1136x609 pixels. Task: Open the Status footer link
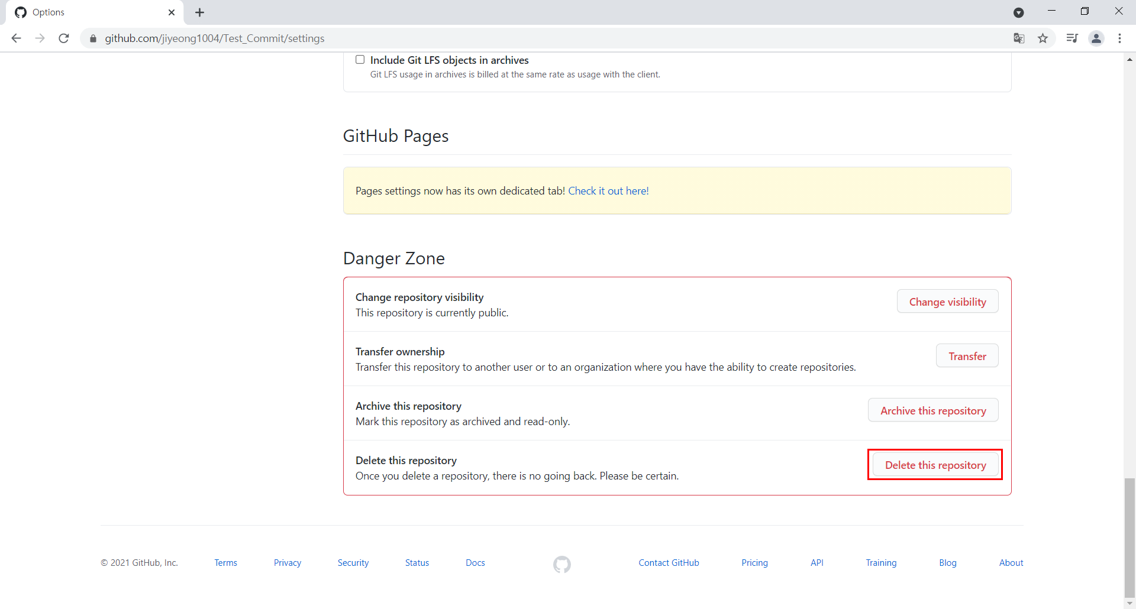(417, 563)
